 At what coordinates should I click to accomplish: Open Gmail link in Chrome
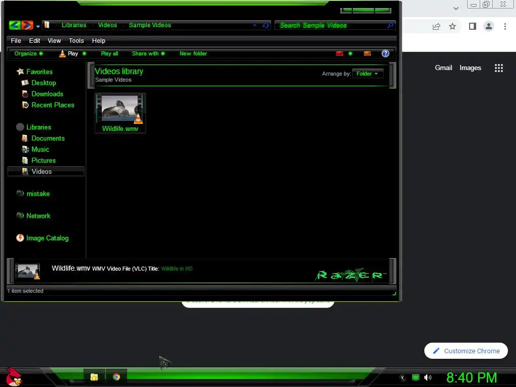443,68
